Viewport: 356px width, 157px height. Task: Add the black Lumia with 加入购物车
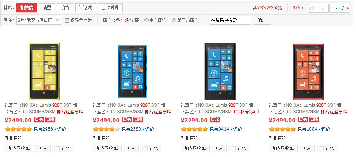tap(195, 148)
